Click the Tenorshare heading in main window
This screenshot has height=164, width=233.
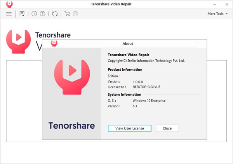click(53, 35)
